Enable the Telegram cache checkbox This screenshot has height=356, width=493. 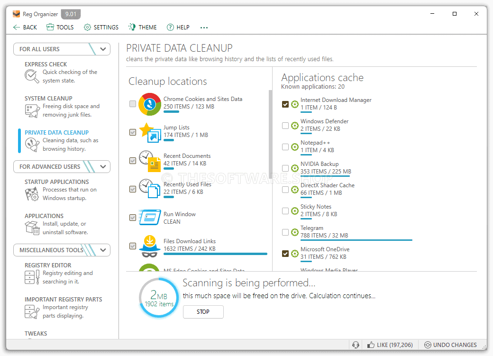point(285,232)
